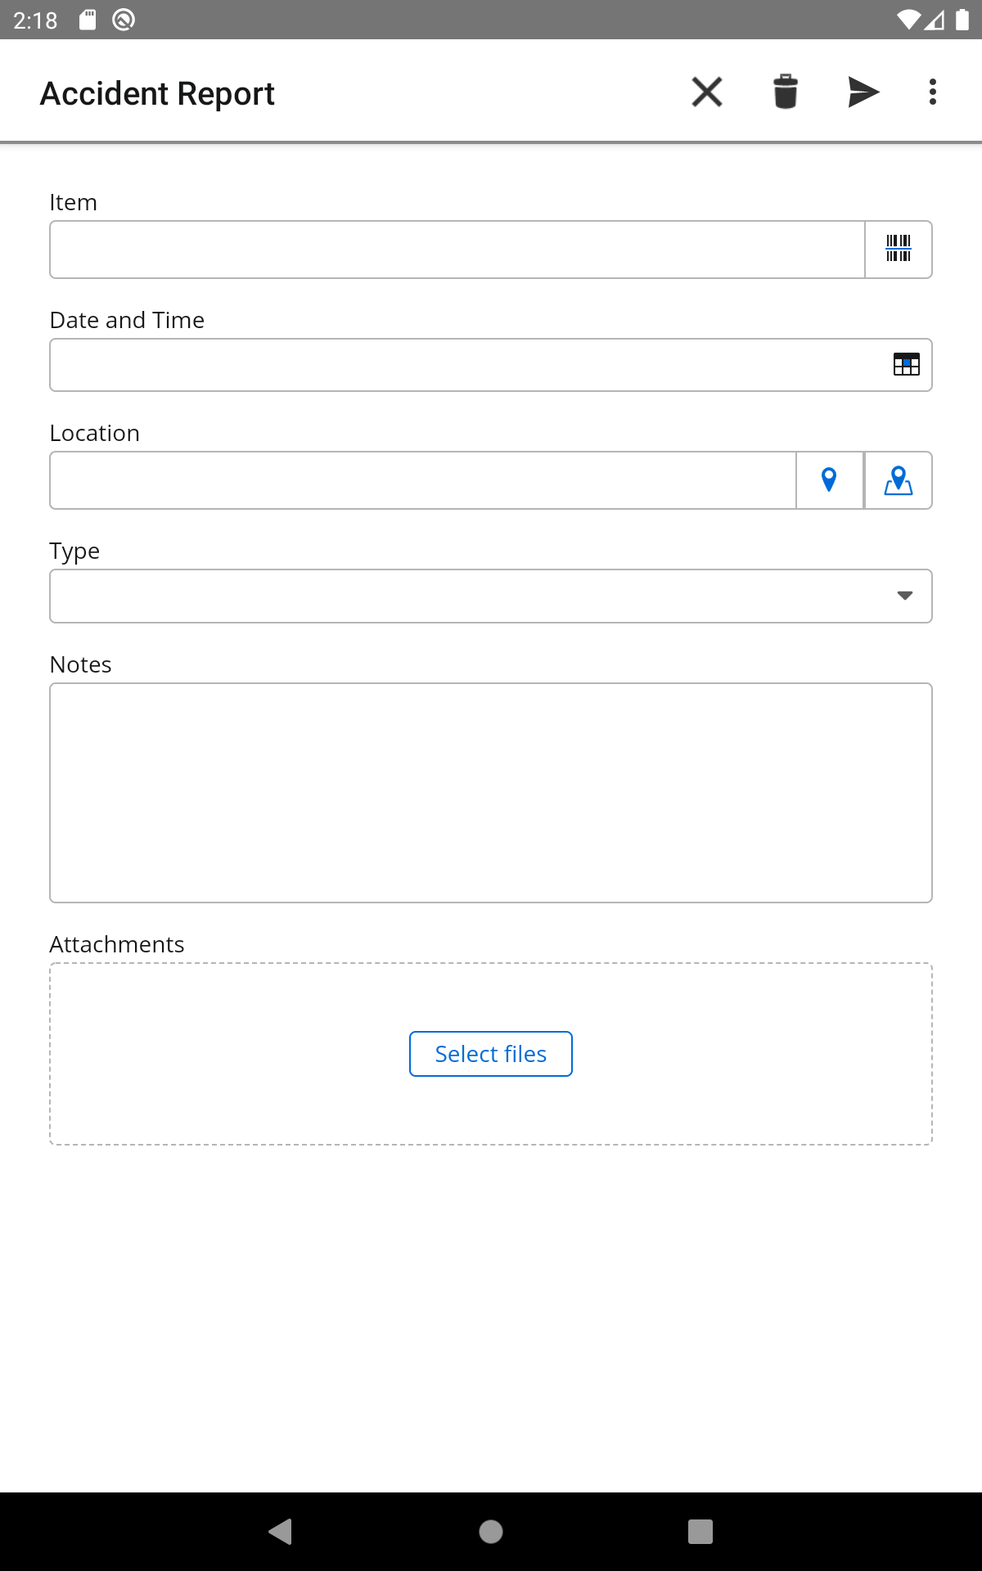982x1571 pixels.
Task: Tap the barcode scanner icon in Item field
Action: pos(899,250)
